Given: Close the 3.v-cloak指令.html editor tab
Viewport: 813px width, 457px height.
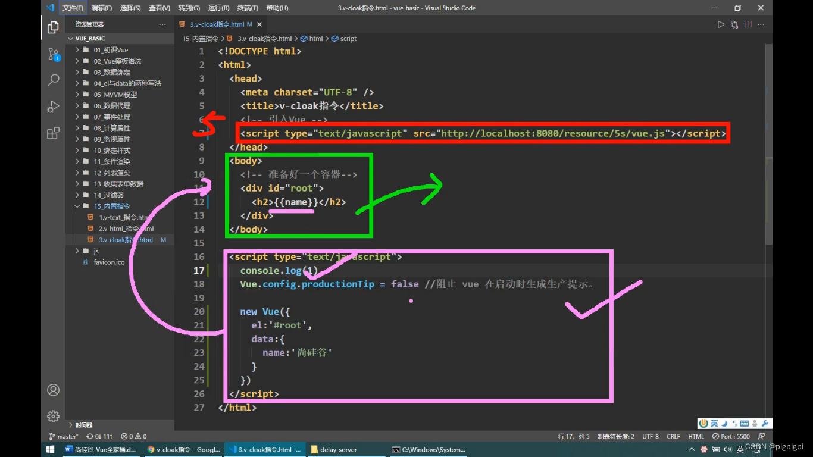Looking at the screenshot, I should (x=258, y=24).
